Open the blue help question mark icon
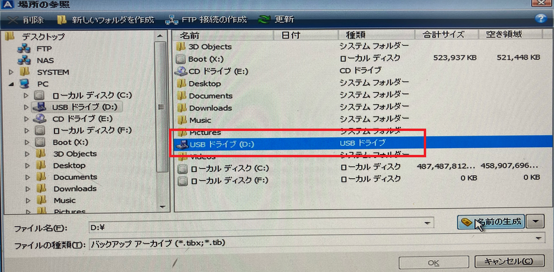Screen dimensions: 554x272 (x=540, y=19)
